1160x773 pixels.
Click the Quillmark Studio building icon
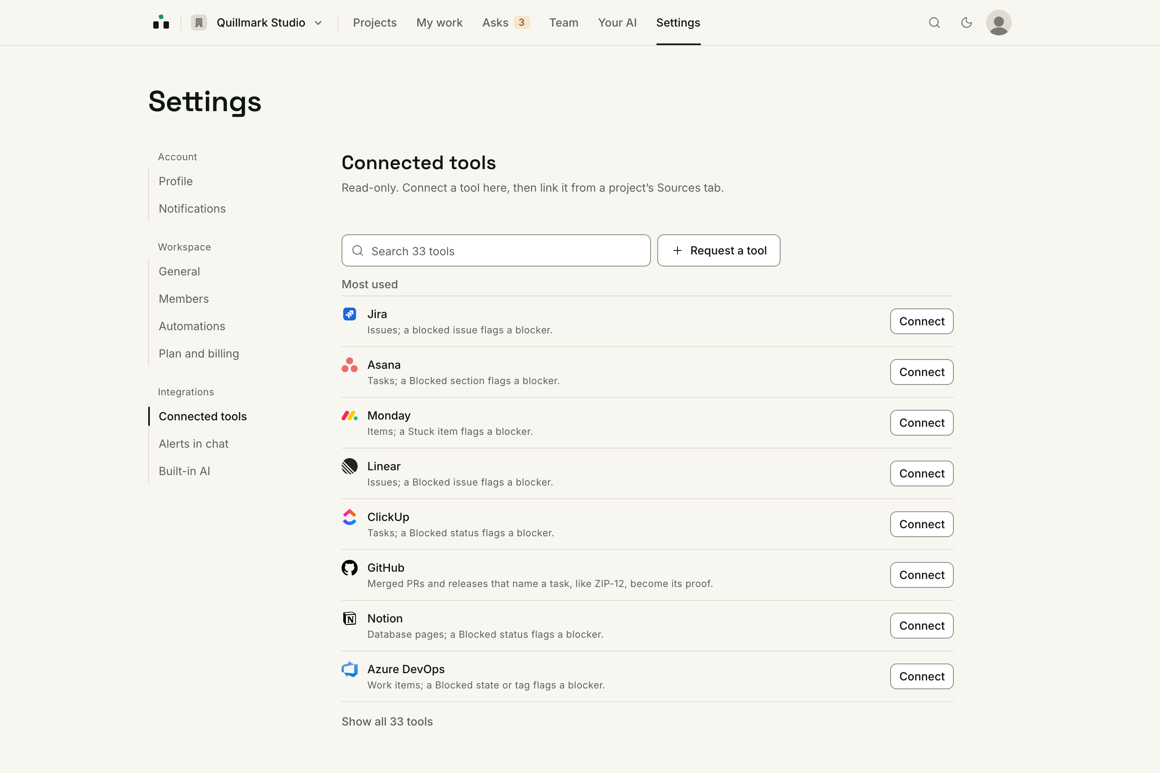point(199,23)
